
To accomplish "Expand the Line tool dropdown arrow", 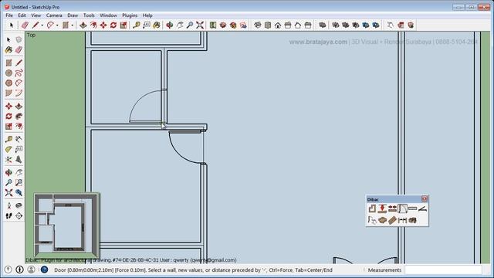I will coord(42,25).
